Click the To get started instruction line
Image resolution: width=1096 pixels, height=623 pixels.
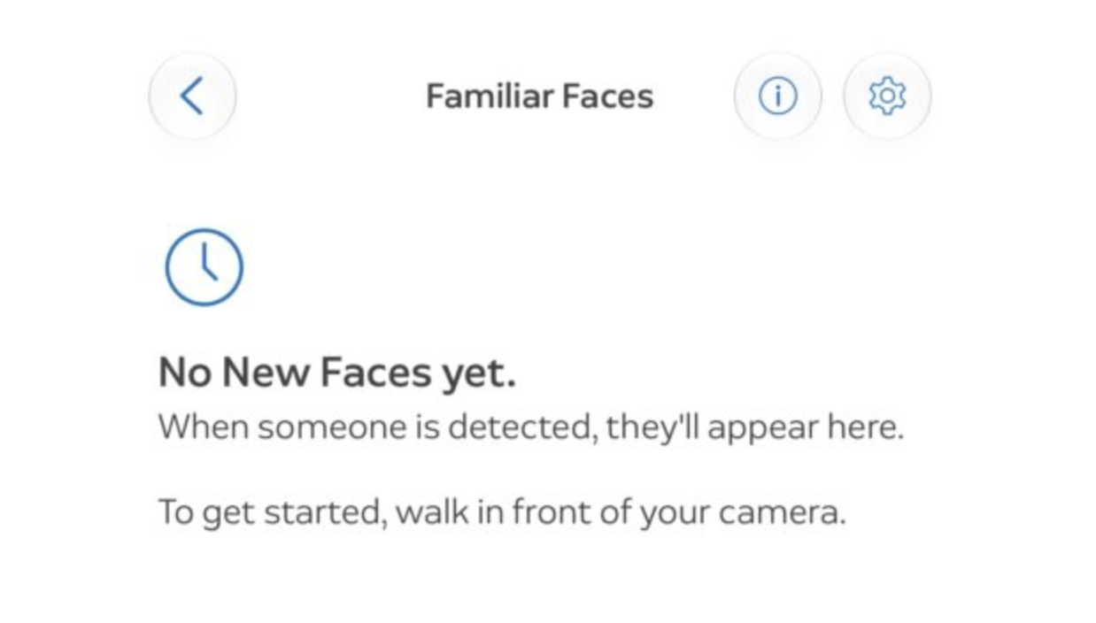(x=502, y=511)
